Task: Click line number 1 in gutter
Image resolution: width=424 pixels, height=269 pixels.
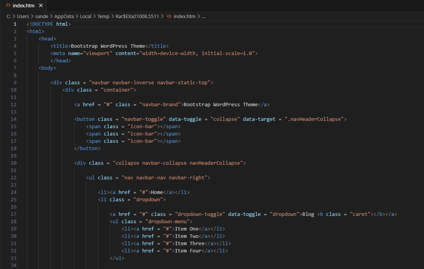Action: 15,24
